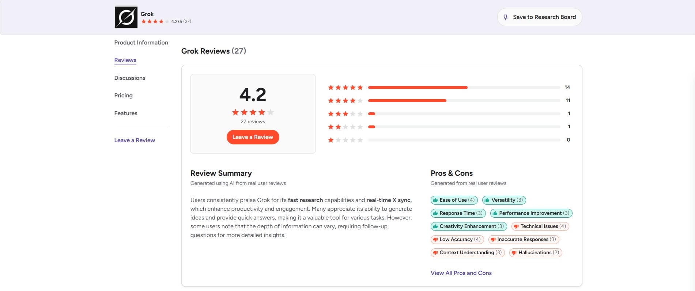
Task: Click the 5-star count '14'
Action: (x=567, y=88)
